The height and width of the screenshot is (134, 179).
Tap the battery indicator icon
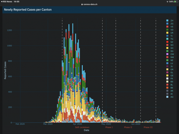click(x=176, y=2)
